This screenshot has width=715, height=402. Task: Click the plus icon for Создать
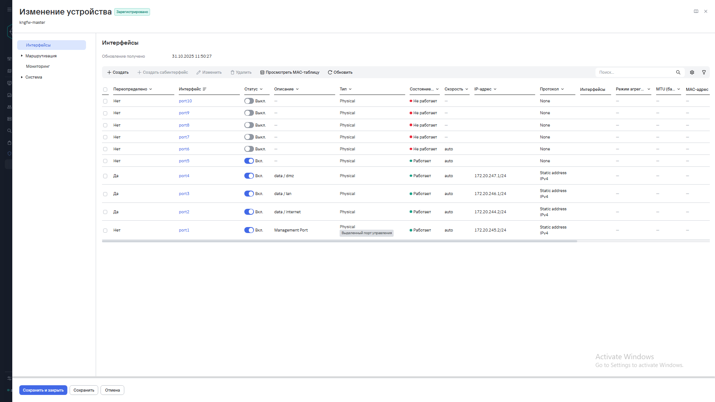[x=109, y=72]
